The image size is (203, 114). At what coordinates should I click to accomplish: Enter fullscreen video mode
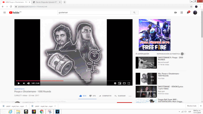coord(129,83)
